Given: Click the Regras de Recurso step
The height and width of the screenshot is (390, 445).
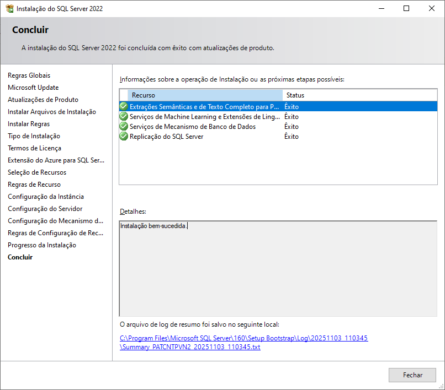Looking at the screenshot, I should click(34, 185).
